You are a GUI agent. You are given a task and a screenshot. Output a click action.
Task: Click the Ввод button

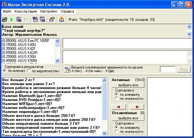[184, 69]
